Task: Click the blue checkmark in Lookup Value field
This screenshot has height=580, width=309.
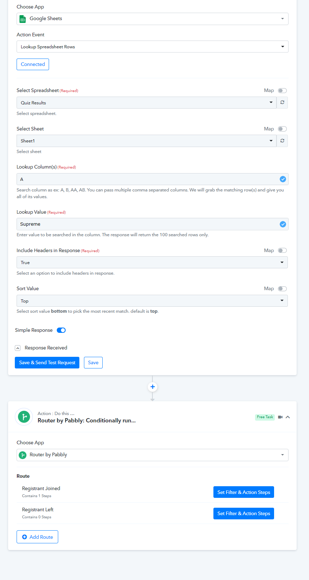Action: point(283,224)
